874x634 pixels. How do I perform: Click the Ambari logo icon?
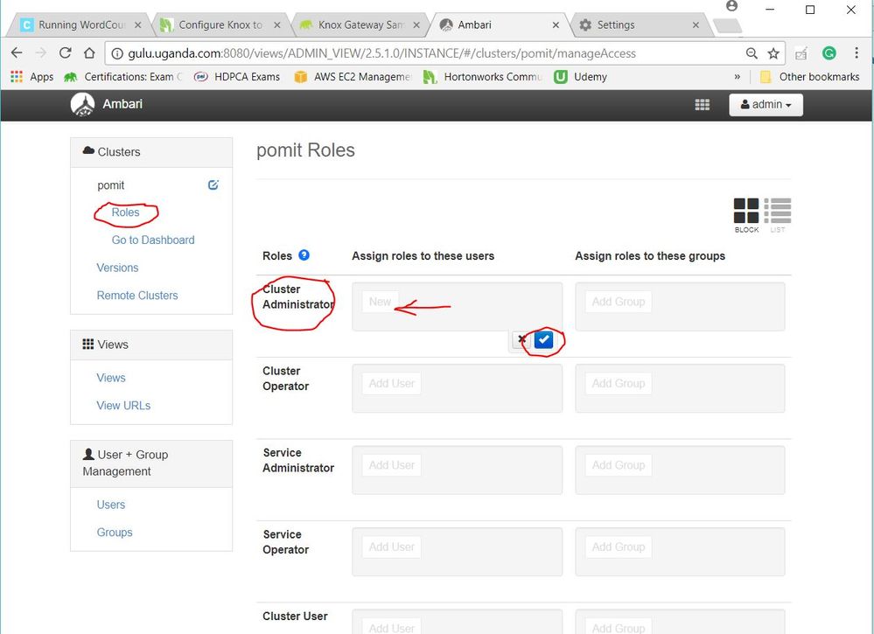point(82,104)
